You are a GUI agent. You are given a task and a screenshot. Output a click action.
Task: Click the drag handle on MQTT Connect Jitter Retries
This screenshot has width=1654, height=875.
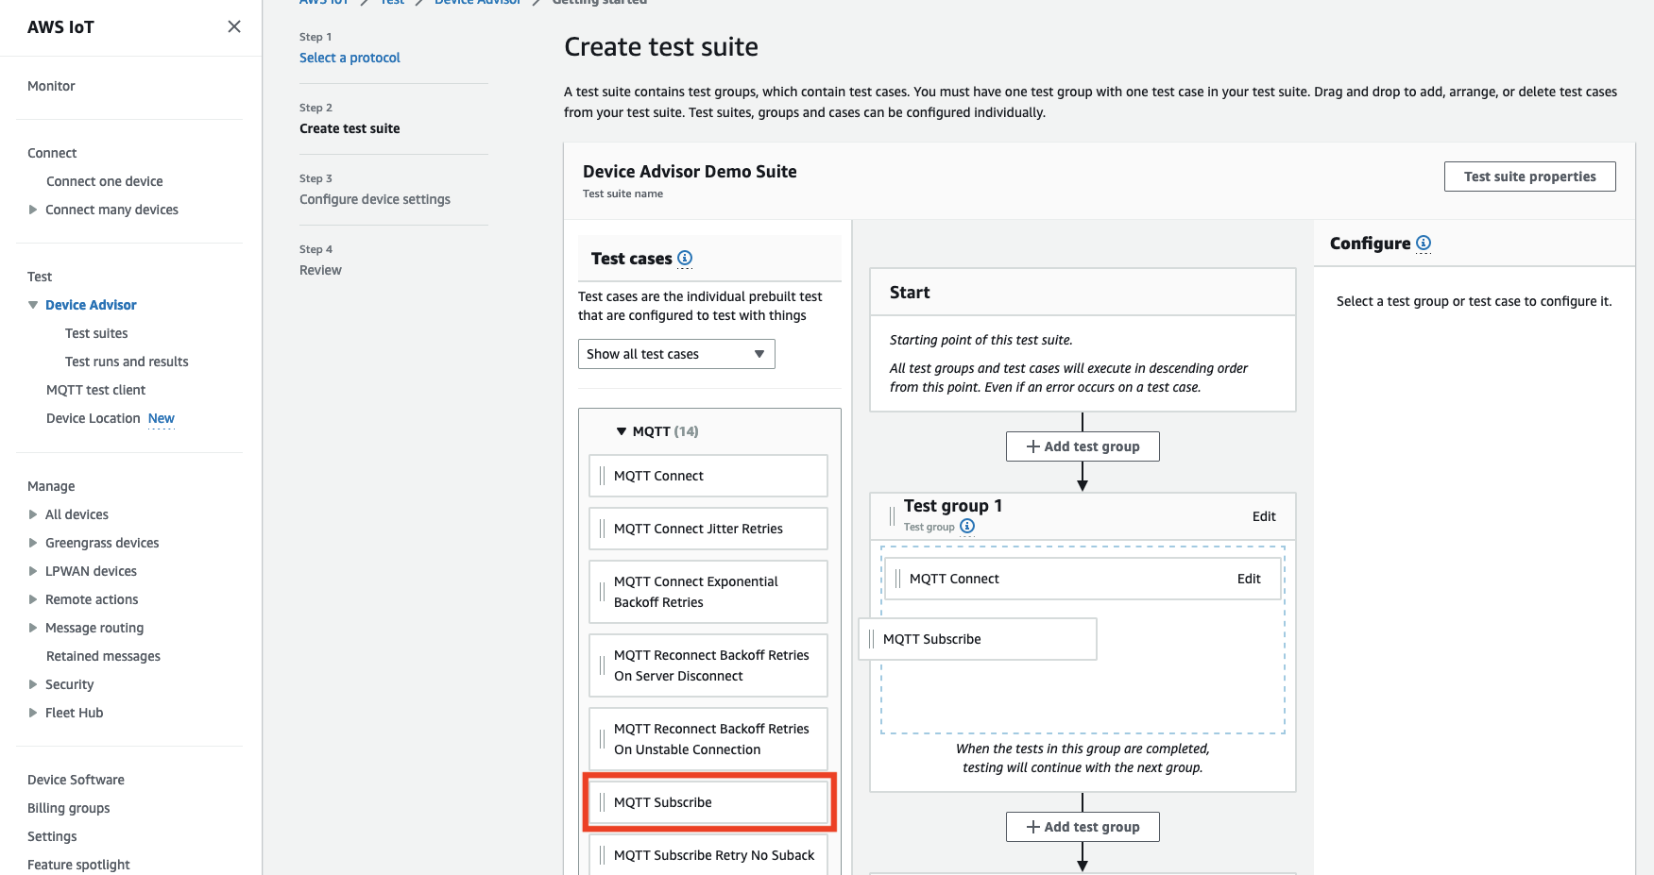pos(602,529)
